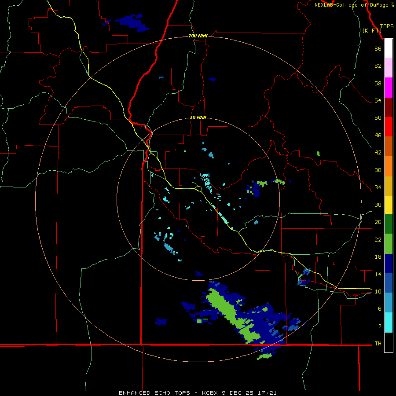Click the legend value 6
396x396 pixels.
380,309
